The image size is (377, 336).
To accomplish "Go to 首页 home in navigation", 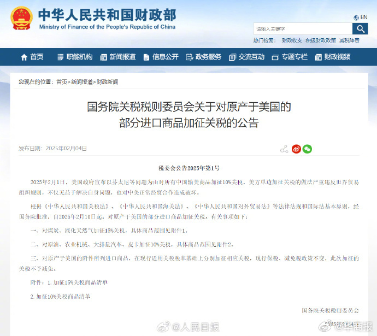I will [32, 57].
